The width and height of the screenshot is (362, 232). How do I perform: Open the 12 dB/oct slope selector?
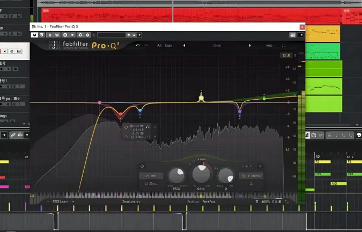coord(151,184)
